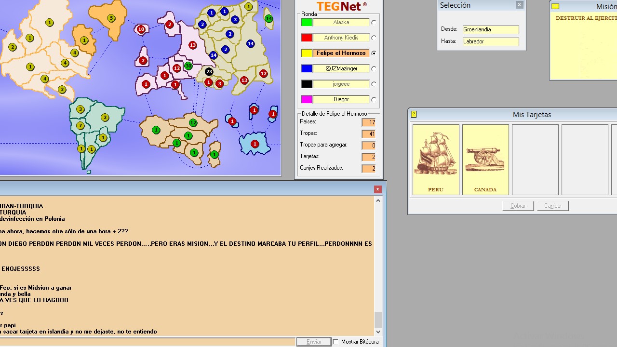The height and width of the screenshot is (347, 617).
Task: Click the Hasta field showing Labrador
Action: (491, 41)
